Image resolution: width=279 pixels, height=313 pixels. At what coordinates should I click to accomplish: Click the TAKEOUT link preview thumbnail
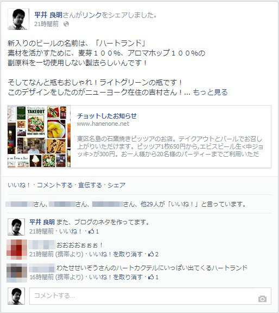(x=39, y=137)
